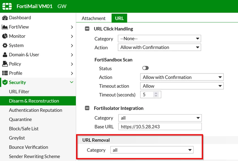The width and height of the screenshot is (238, 161).
Task: Switch to the Attachment tab
Action: point(93,18)
